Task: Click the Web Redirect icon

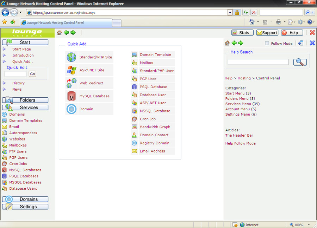Action: (72, 83)
